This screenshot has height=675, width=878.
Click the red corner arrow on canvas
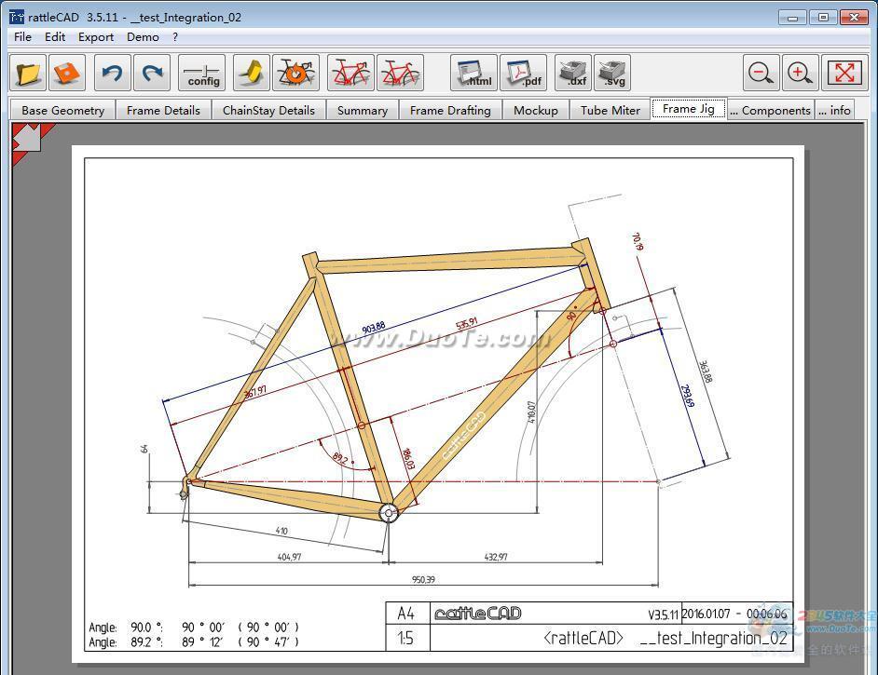pyautogui.click(x=27, y=138)
